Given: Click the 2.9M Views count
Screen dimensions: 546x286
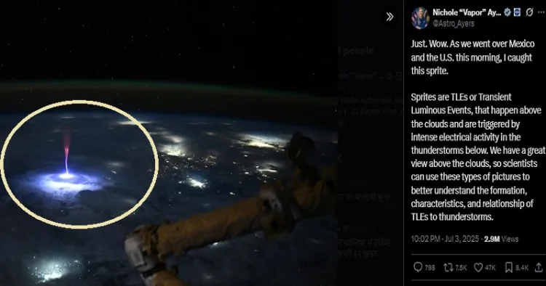Looking at the screenshot, I should tap(501, 239).
